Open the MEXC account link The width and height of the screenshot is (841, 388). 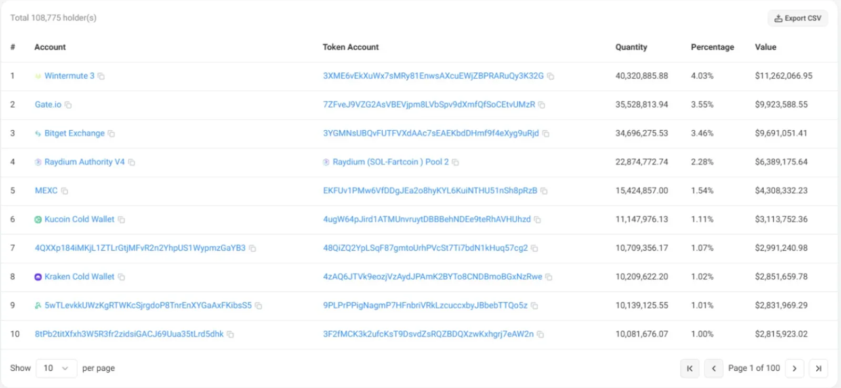46,191
